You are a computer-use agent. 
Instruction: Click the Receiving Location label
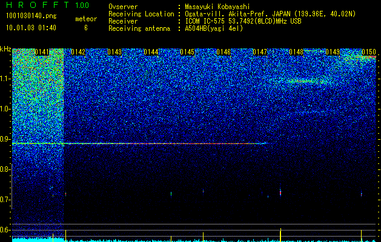pos(141,14)
